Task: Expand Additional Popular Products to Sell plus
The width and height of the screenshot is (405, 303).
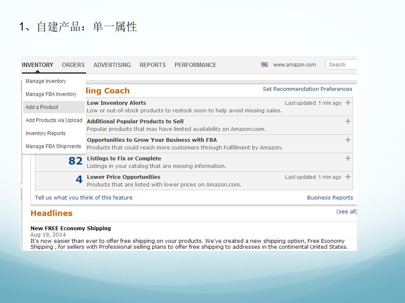Action: tap(348, 121)
